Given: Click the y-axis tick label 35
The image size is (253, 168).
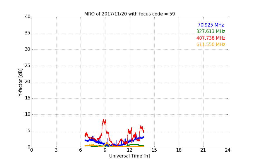Looking at the screenshot, I should 28,33.
